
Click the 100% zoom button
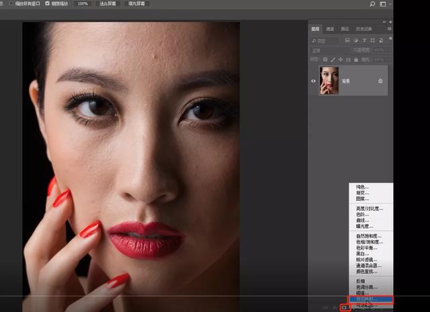[83, 3]
